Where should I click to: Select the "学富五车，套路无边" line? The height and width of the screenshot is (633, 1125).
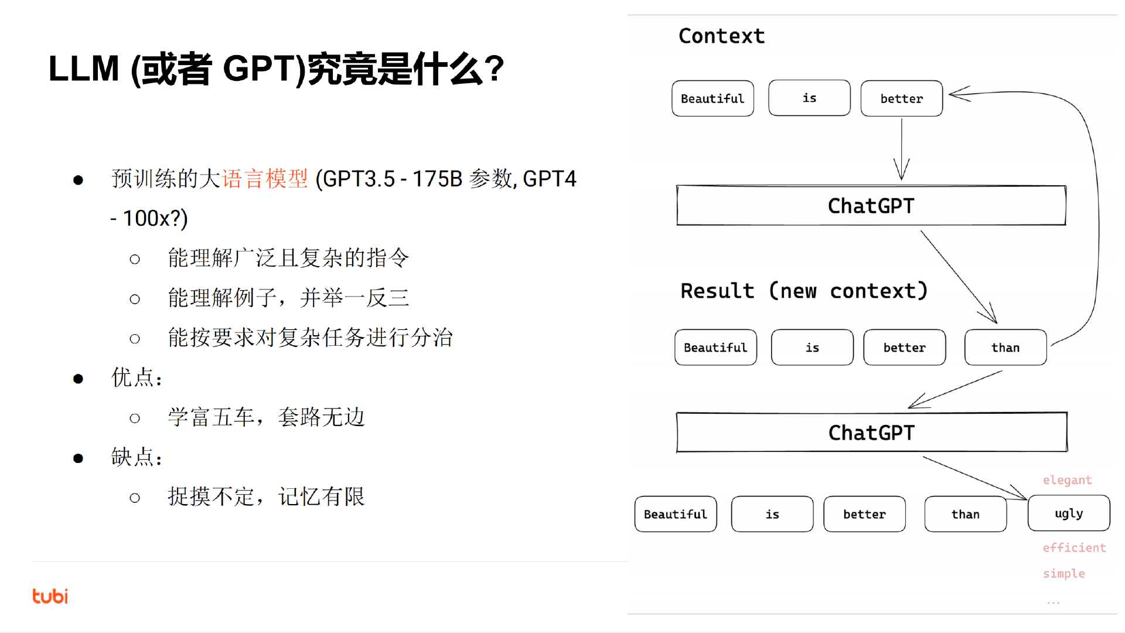tap(267, 417)
